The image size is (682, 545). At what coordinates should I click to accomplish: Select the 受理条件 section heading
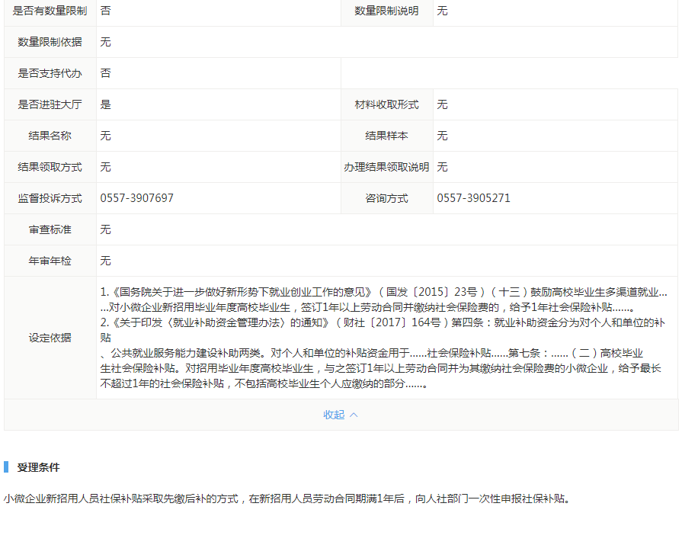point(38,467)
